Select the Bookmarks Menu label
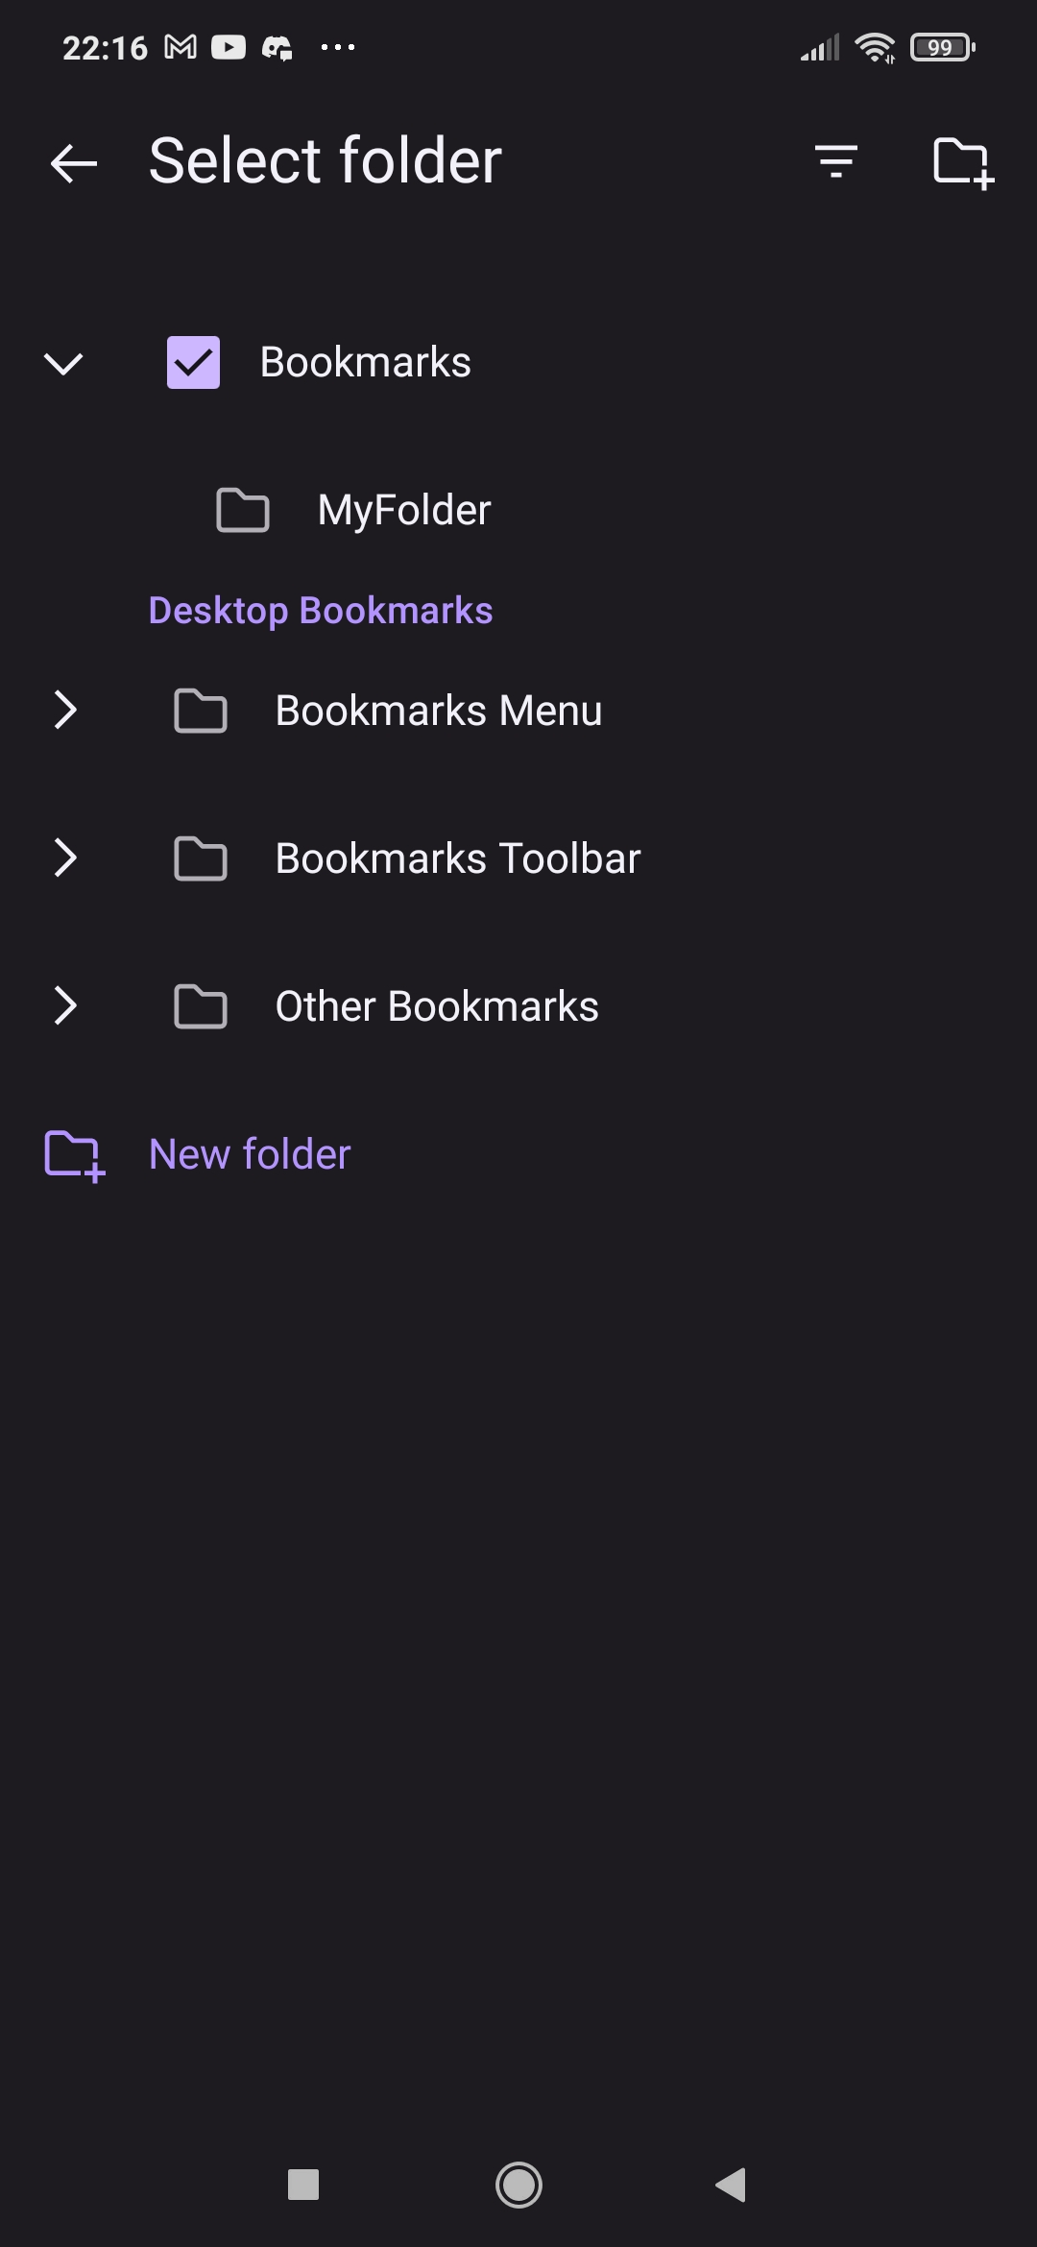Image resolution: width=1037 pixels, height=2247 pixels. click(x=439, y=711)
